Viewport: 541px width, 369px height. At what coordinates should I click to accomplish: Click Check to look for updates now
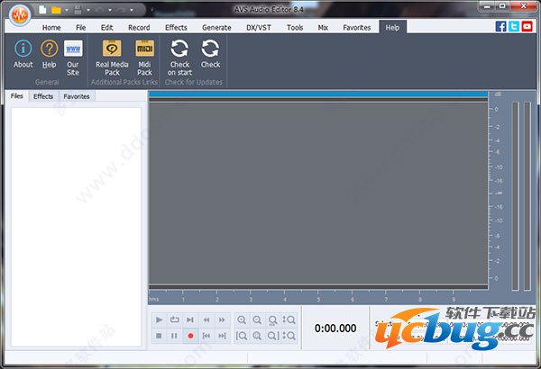pyautogui.click(x=210, y=54)
